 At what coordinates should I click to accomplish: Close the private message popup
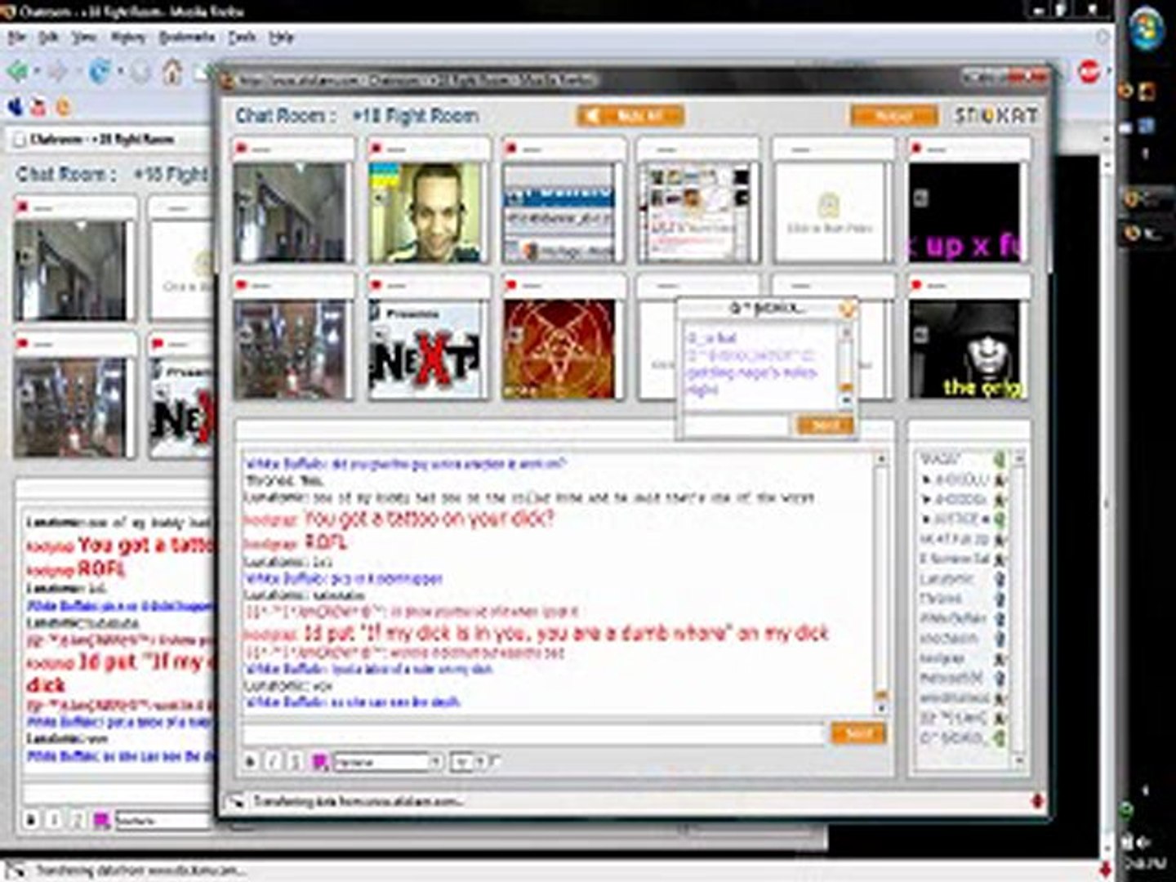[848, 309]
